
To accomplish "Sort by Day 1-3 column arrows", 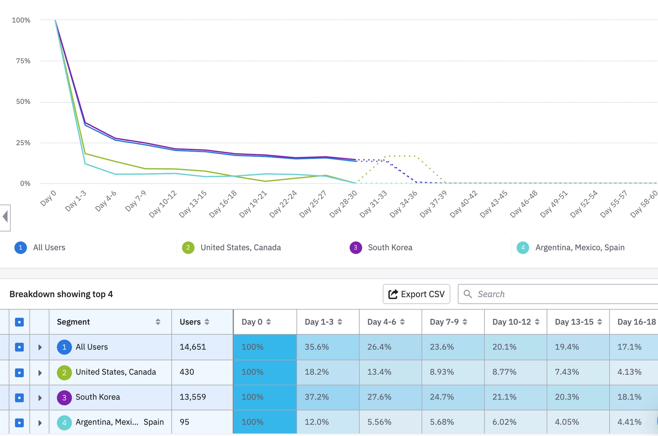I will tap(340, 322).
